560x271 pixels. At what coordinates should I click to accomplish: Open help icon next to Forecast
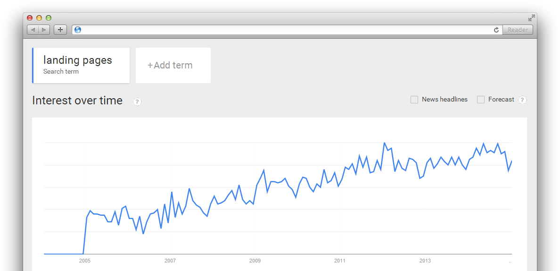pos(522,100)
